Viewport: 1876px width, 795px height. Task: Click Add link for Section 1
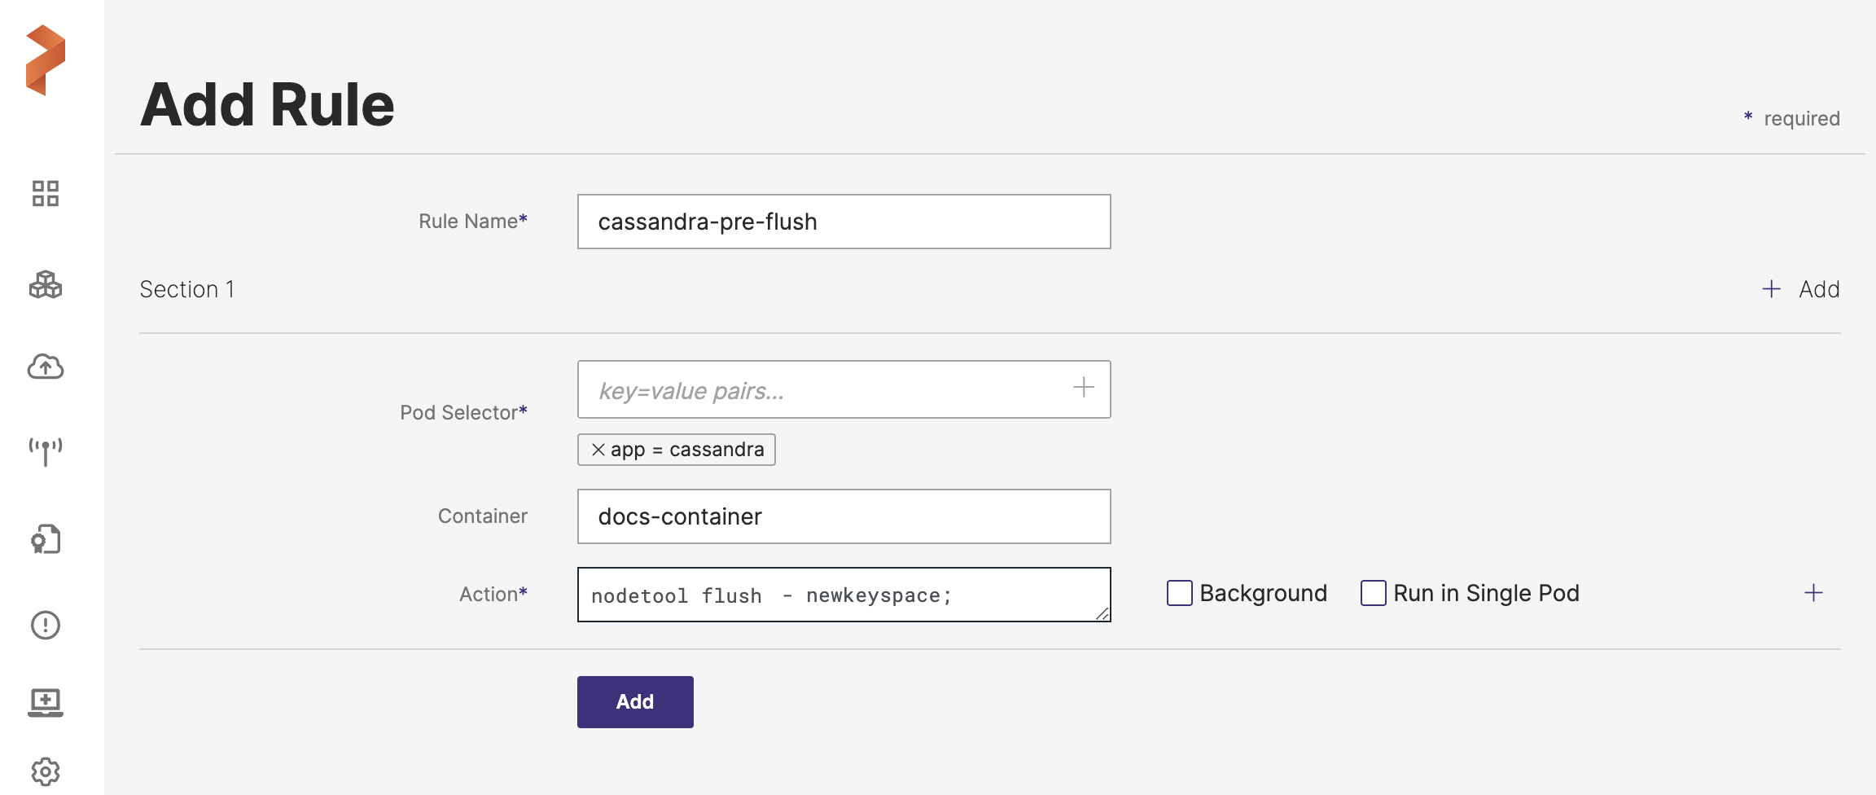tap(1801, 289)
